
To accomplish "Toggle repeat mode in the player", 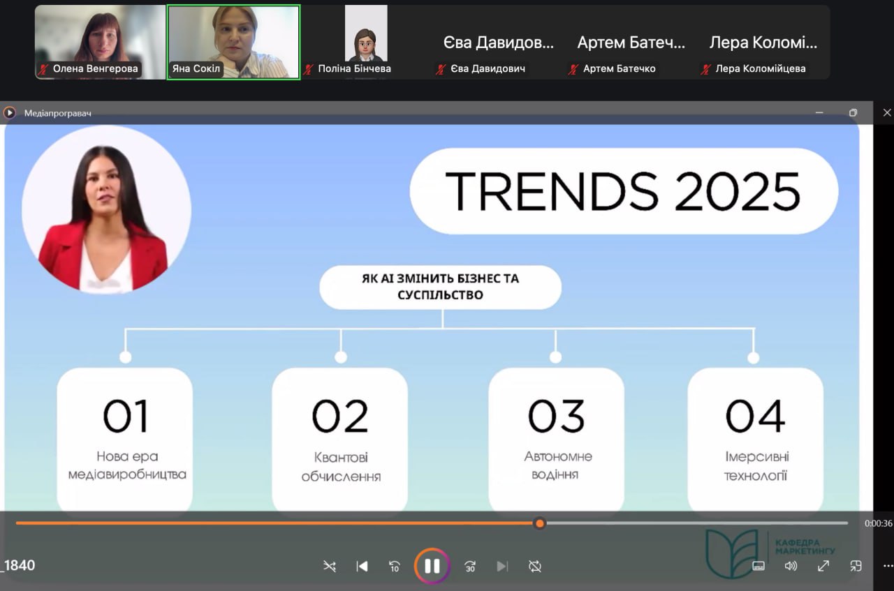I will click(x=535, y=566).
